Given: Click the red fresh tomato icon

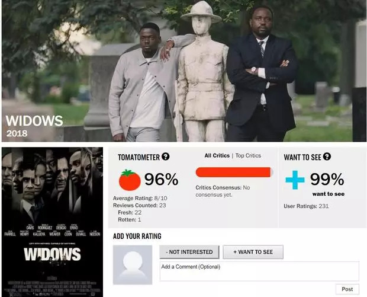Looking at the screenshot, I should [130, 180].
